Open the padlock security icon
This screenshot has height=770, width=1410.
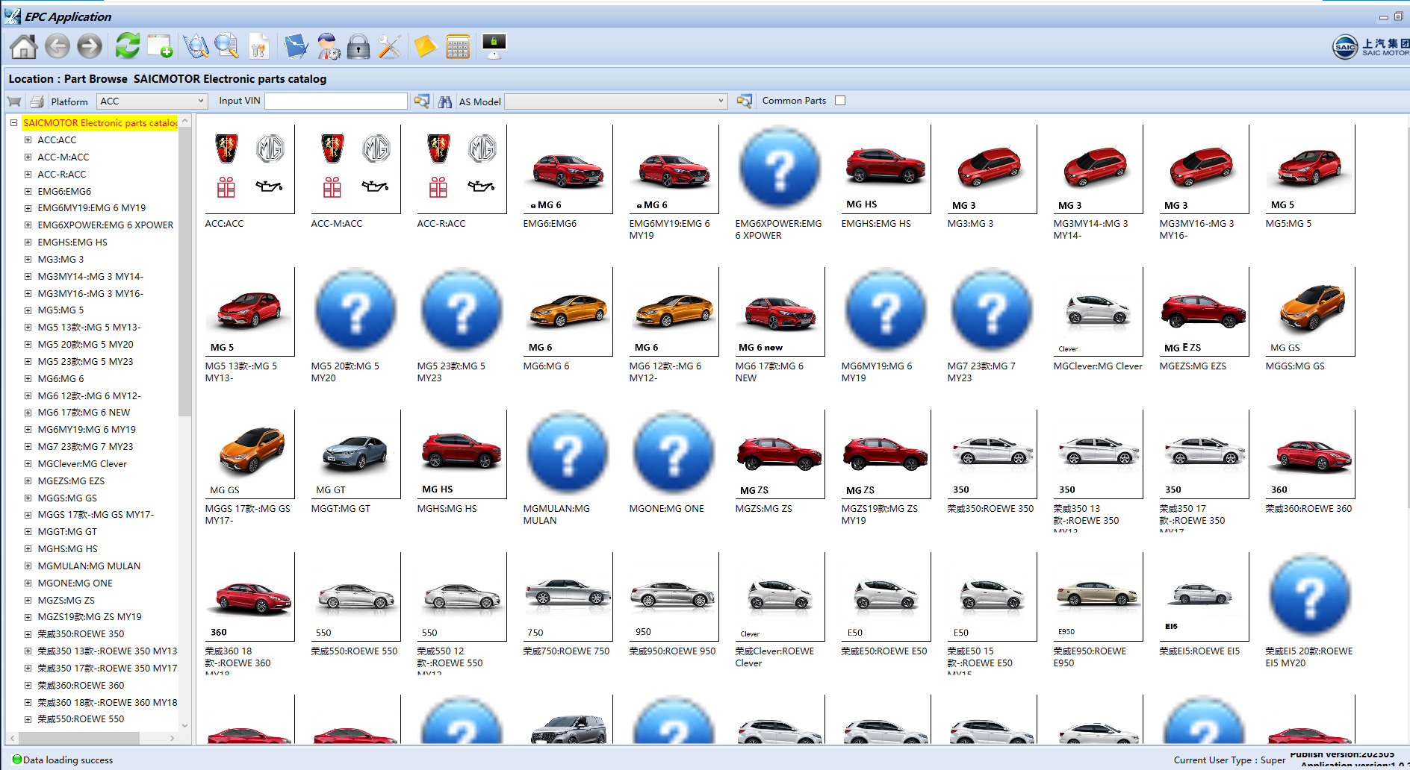click(358, 47)
